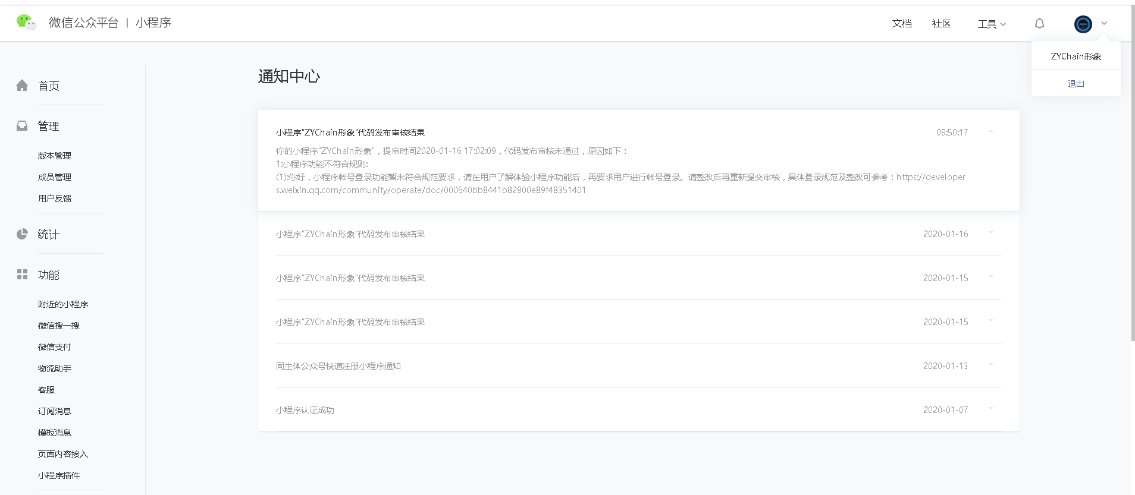Expand the 2020-01-16 notification arrow
Screen dimensions: 1135x495
[991, 233]
